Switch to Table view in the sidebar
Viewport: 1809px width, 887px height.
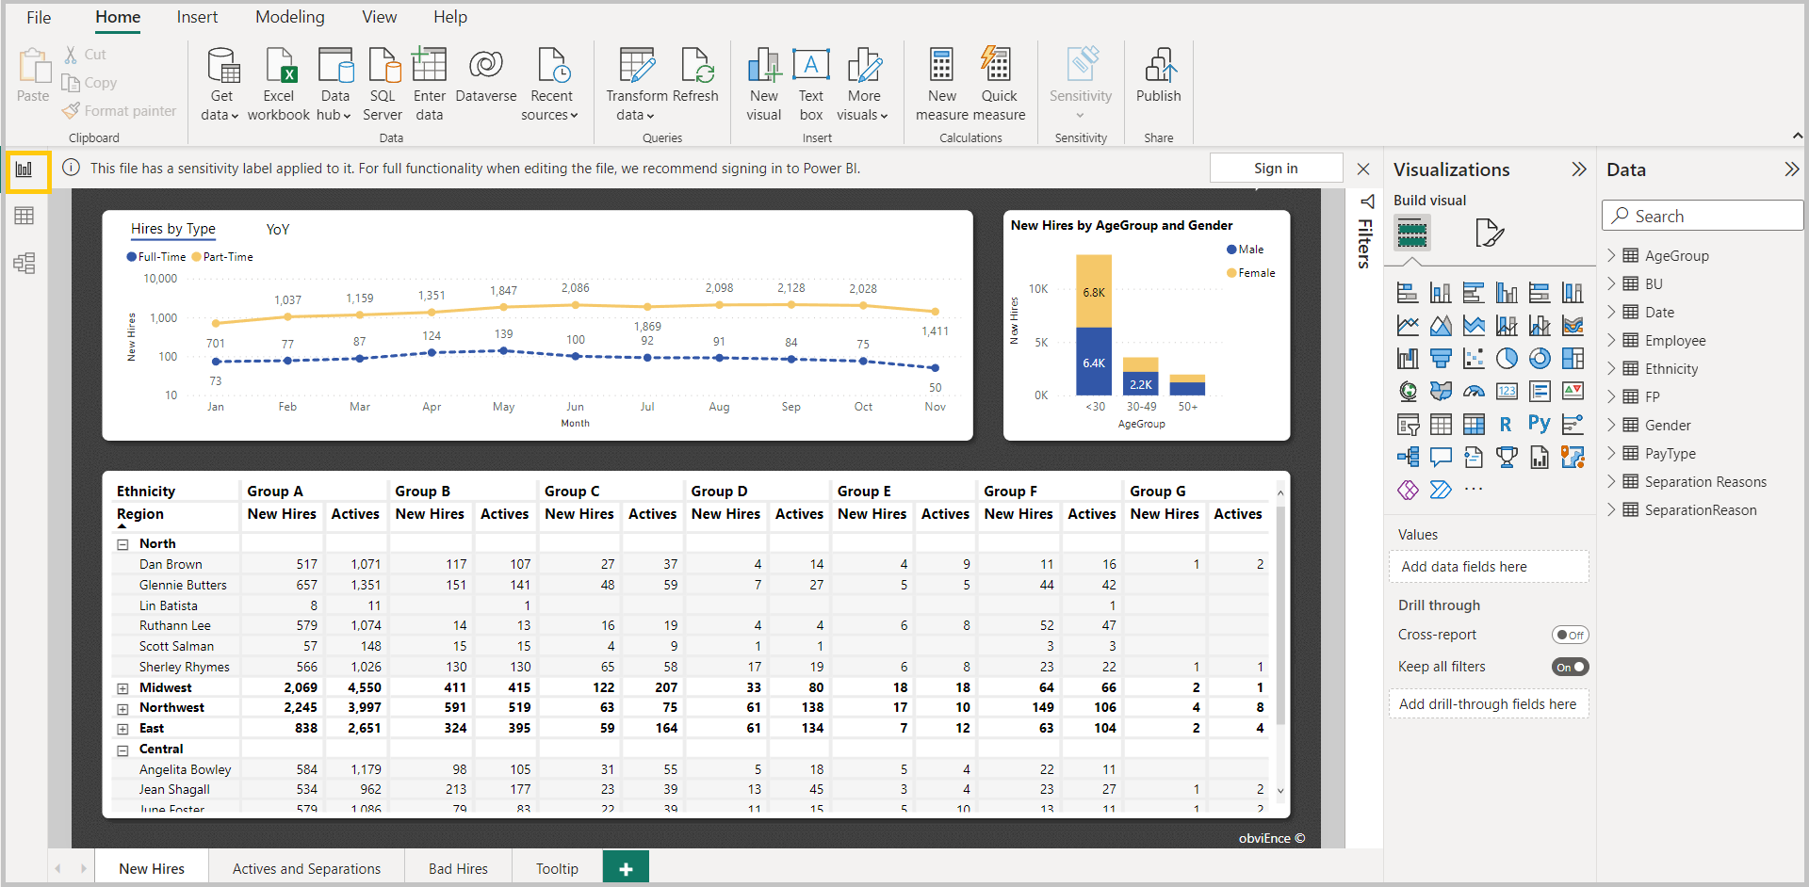(x=24, y=215)
